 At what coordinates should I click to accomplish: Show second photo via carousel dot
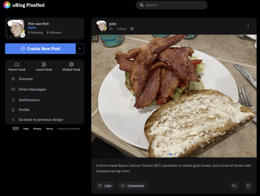pyautogui.click(x=178, y=154)
